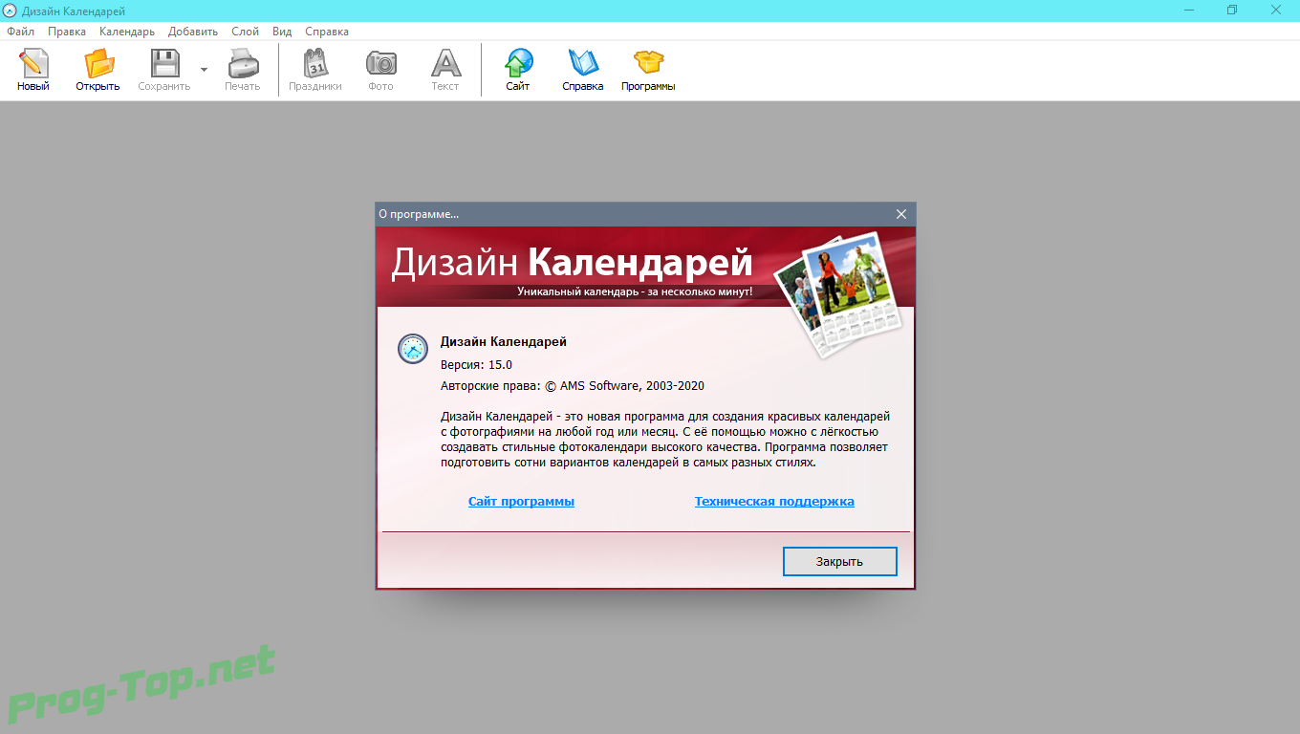Viewport: 1300px width, 734px height.
Task: Close the О программе dialog with X
Action: 900,214
